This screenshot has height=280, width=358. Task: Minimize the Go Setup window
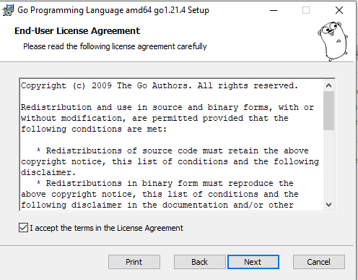click(274, 10)
